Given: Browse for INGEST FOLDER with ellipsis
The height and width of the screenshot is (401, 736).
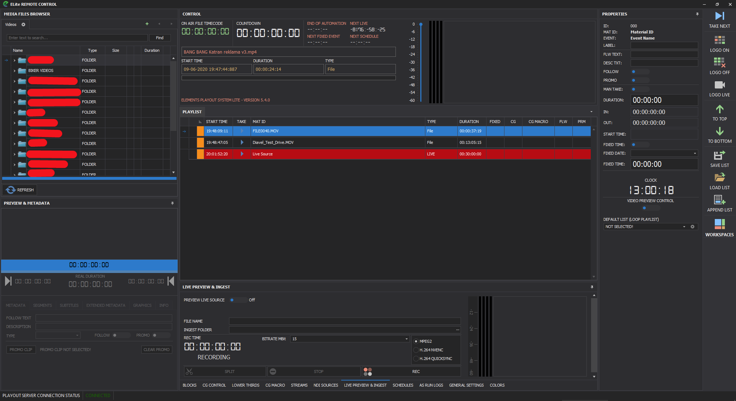Looking at the screenshot, I should [x=457, y=330].
